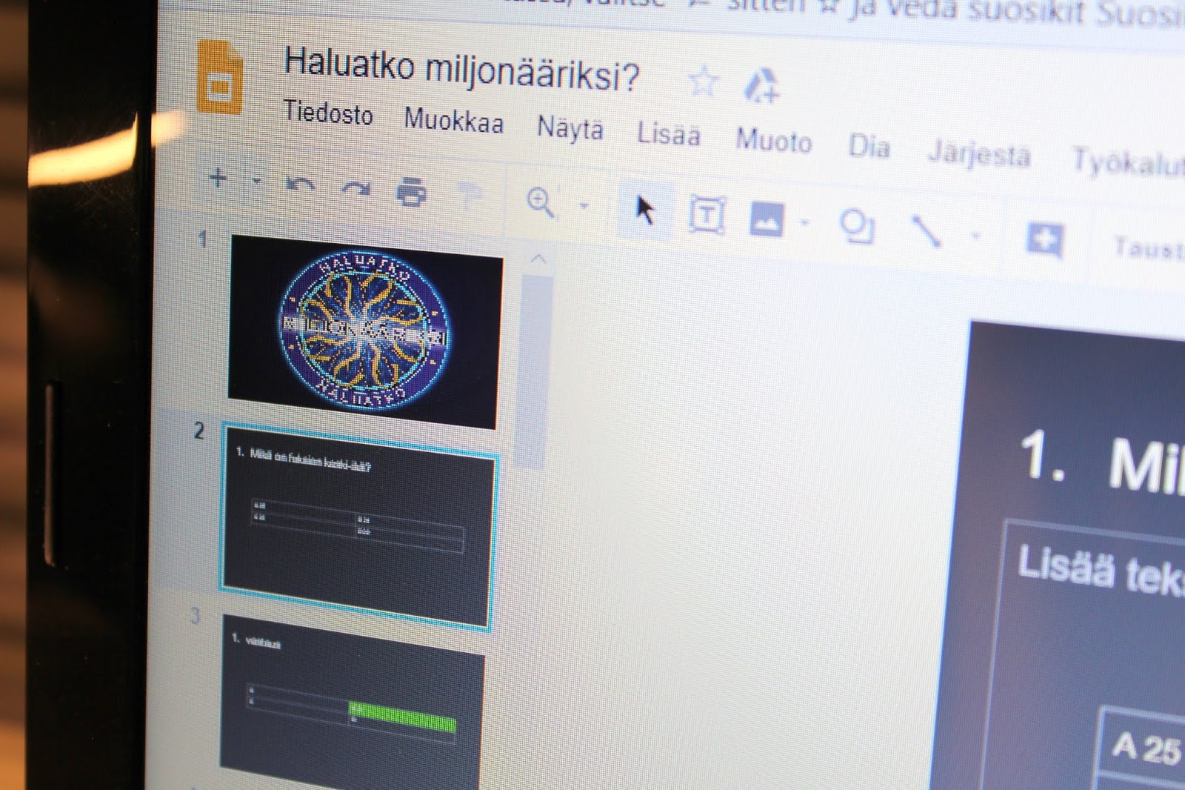Screen dimensions: 1185x790
Task: Open the insert image dropdown arrow
Action: 806,222
